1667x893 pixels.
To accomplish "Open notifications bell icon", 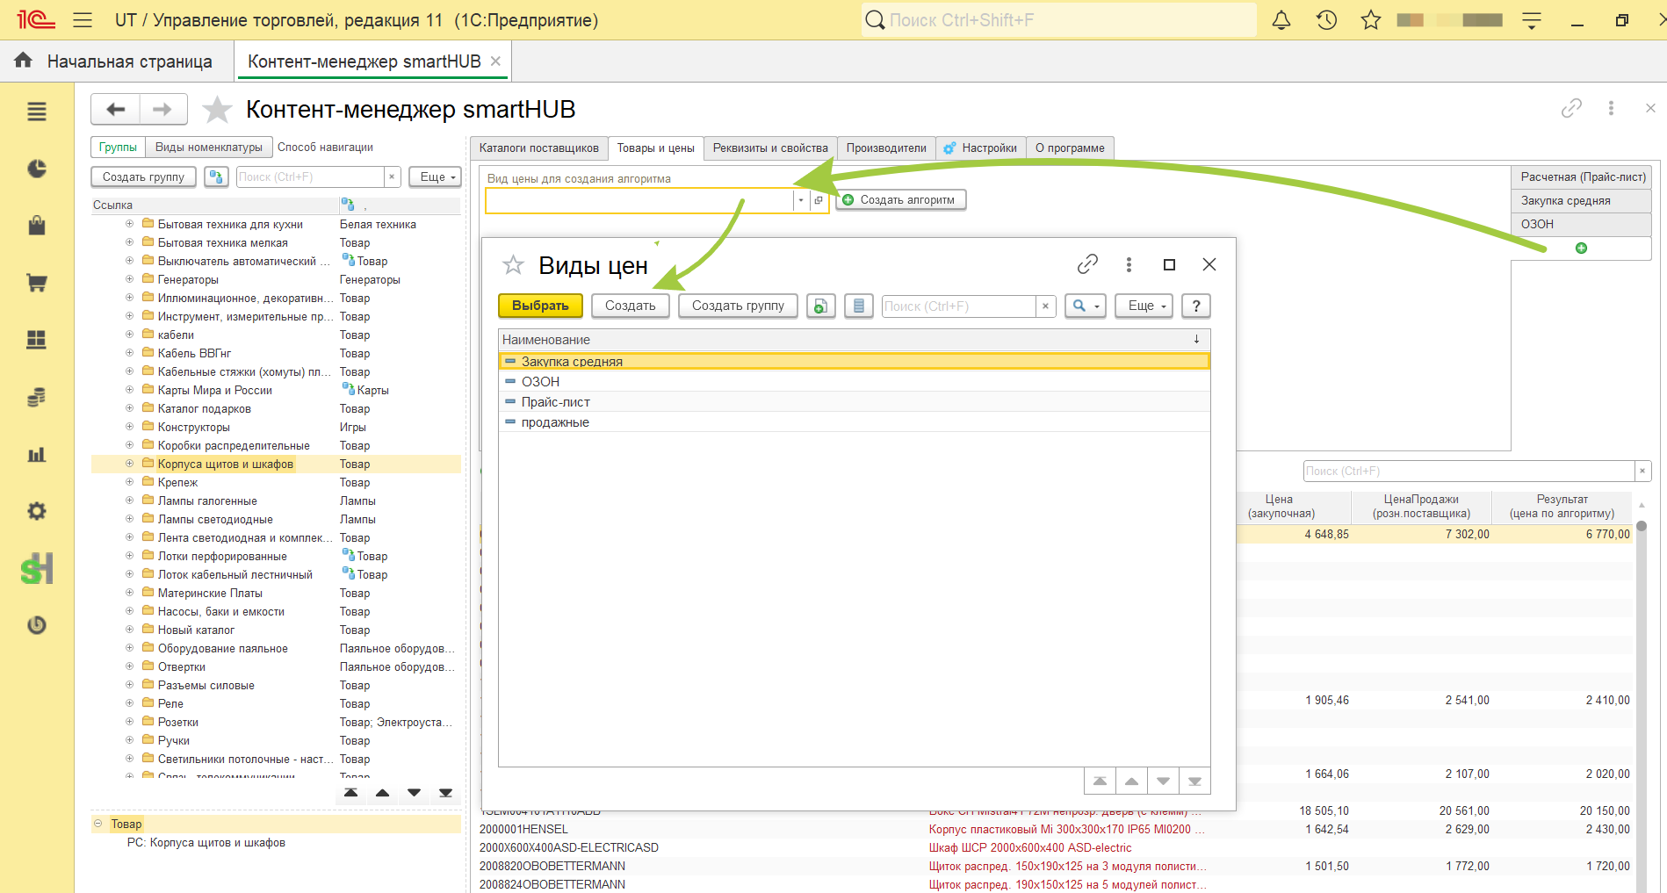I will point(1281,20).
